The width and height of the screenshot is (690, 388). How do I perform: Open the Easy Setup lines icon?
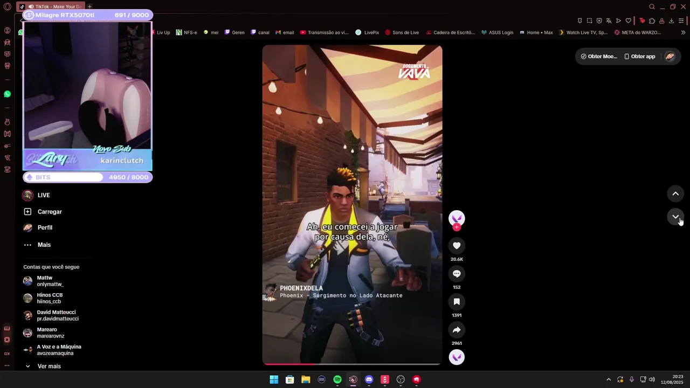tap(681, 20)
